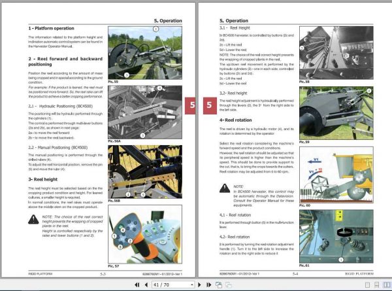
Task: Toggle two-page facing view
Action: click(x=387, y=285)
